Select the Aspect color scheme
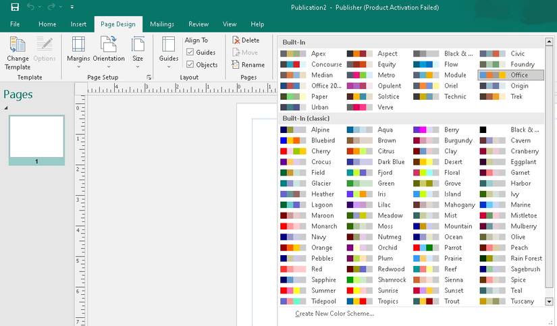 [x=376, y=53]
